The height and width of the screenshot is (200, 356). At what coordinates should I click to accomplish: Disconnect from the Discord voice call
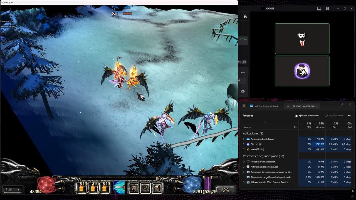tap(243, 73)
